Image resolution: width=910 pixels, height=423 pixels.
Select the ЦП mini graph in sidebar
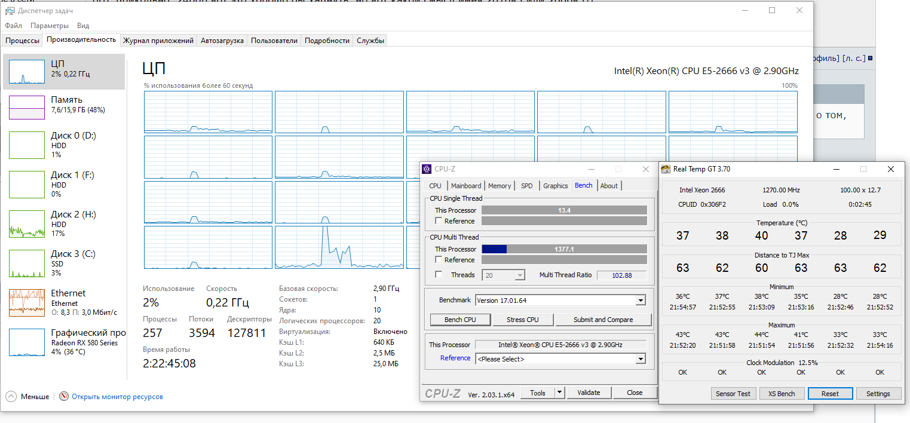pos(27,72)
